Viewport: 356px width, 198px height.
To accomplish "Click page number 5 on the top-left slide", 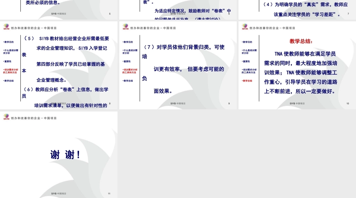I will 110,14.
